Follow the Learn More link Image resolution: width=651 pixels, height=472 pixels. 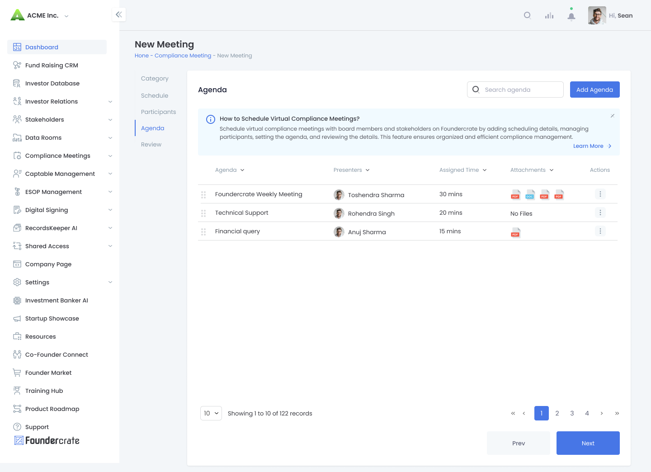coord(592,146)
